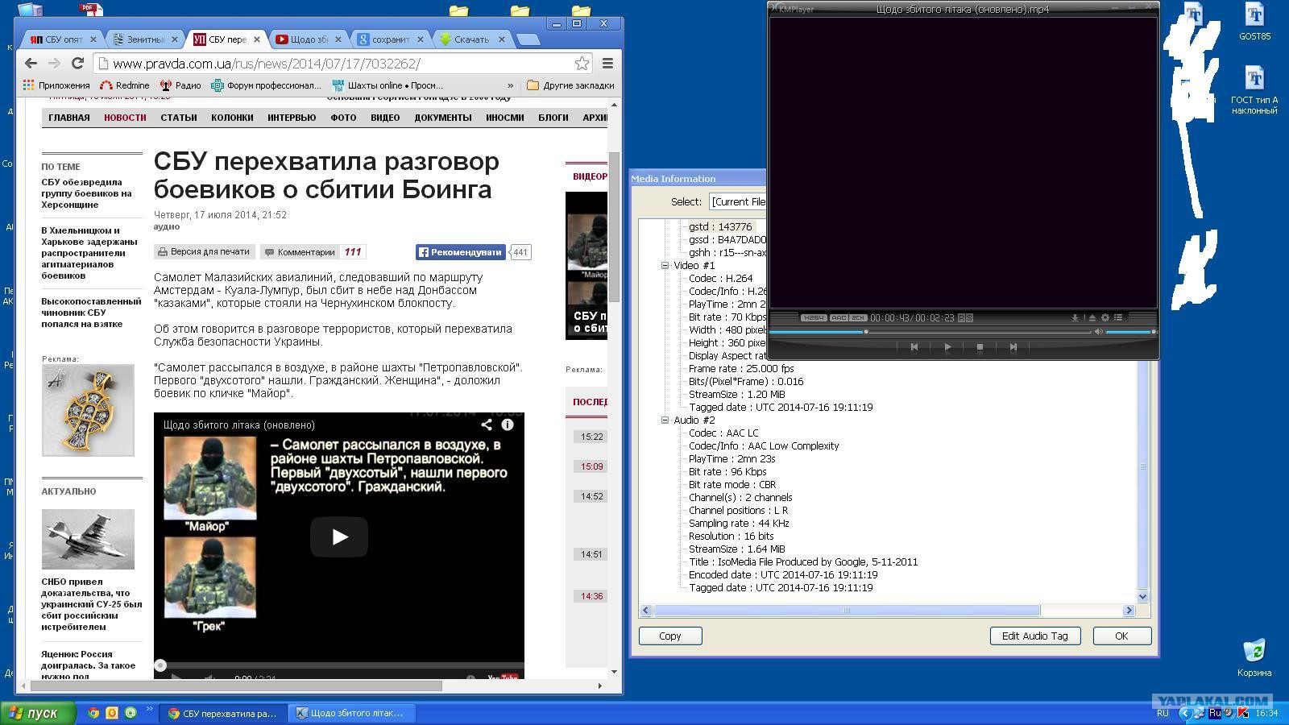Collapse the Audio #2 tree node
This screenshot has width=1289, height=725.
pos(665,420)
